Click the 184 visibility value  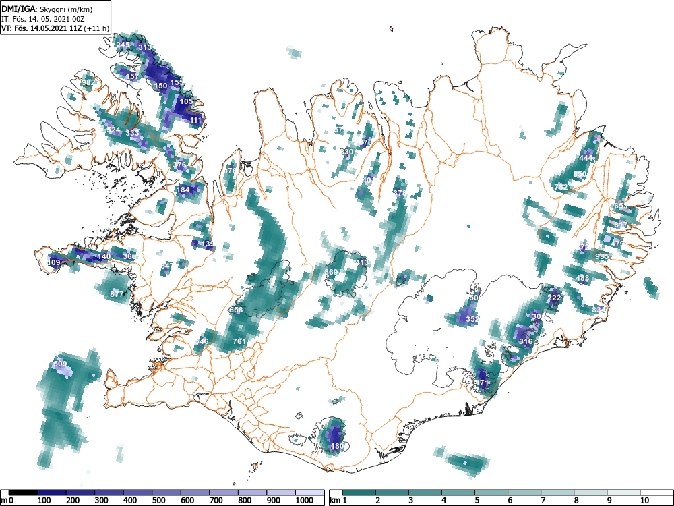tap(183, 190)
